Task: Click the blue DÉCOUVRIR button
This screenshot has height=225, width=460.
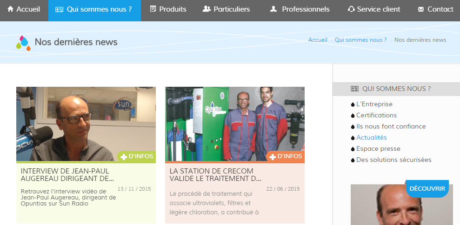Action: (427, 189)
